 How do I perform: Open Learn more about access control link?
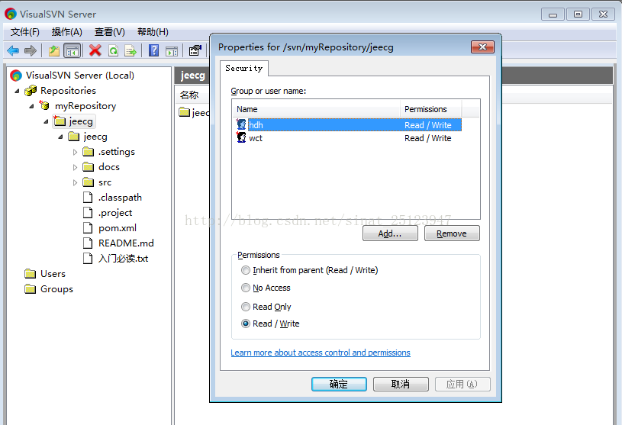(x=321, y=353)
